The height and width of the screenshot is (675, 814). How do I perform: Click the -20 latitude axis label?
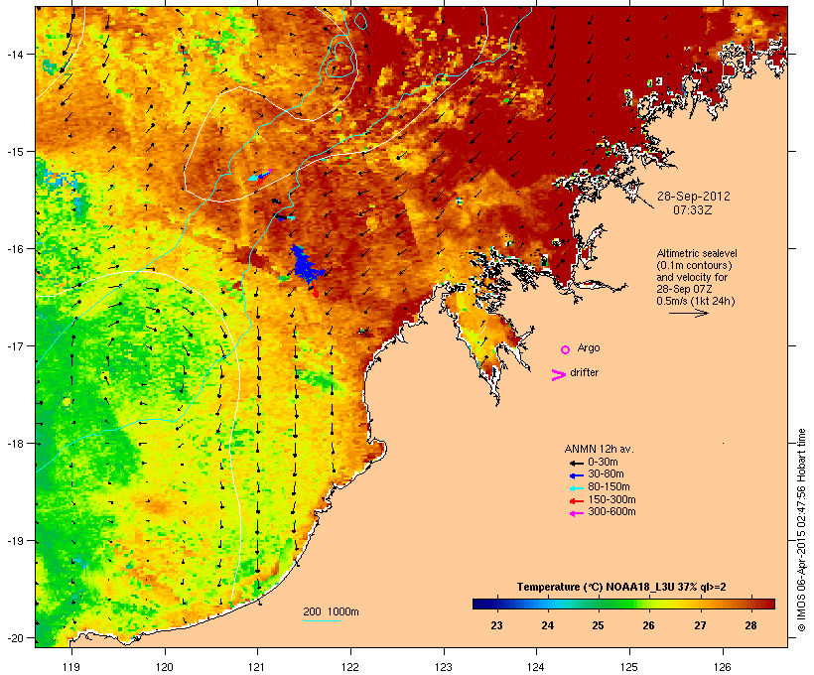[x=14, y=638]
